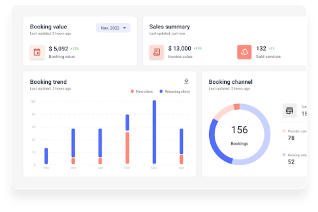Select the Mar bar in Booking trend
Viewport: 318px width, 212px height.
(155, 132)
